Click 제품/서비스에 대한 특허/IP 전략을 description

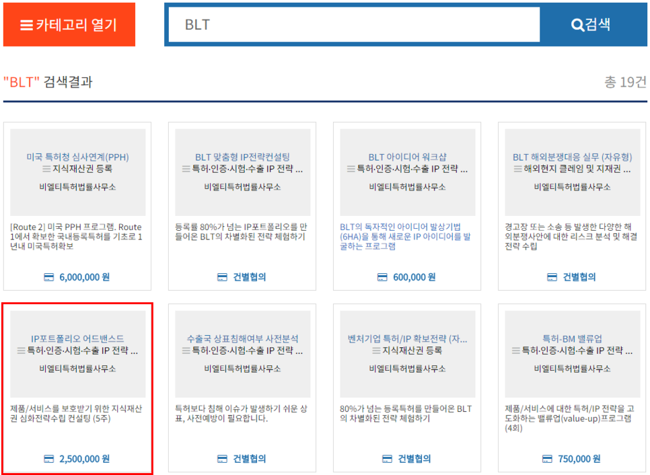tap(569, 418)
